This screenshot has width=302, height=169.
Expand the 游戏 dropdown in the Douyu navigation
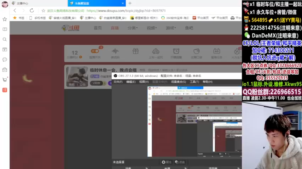pos(171,28)
